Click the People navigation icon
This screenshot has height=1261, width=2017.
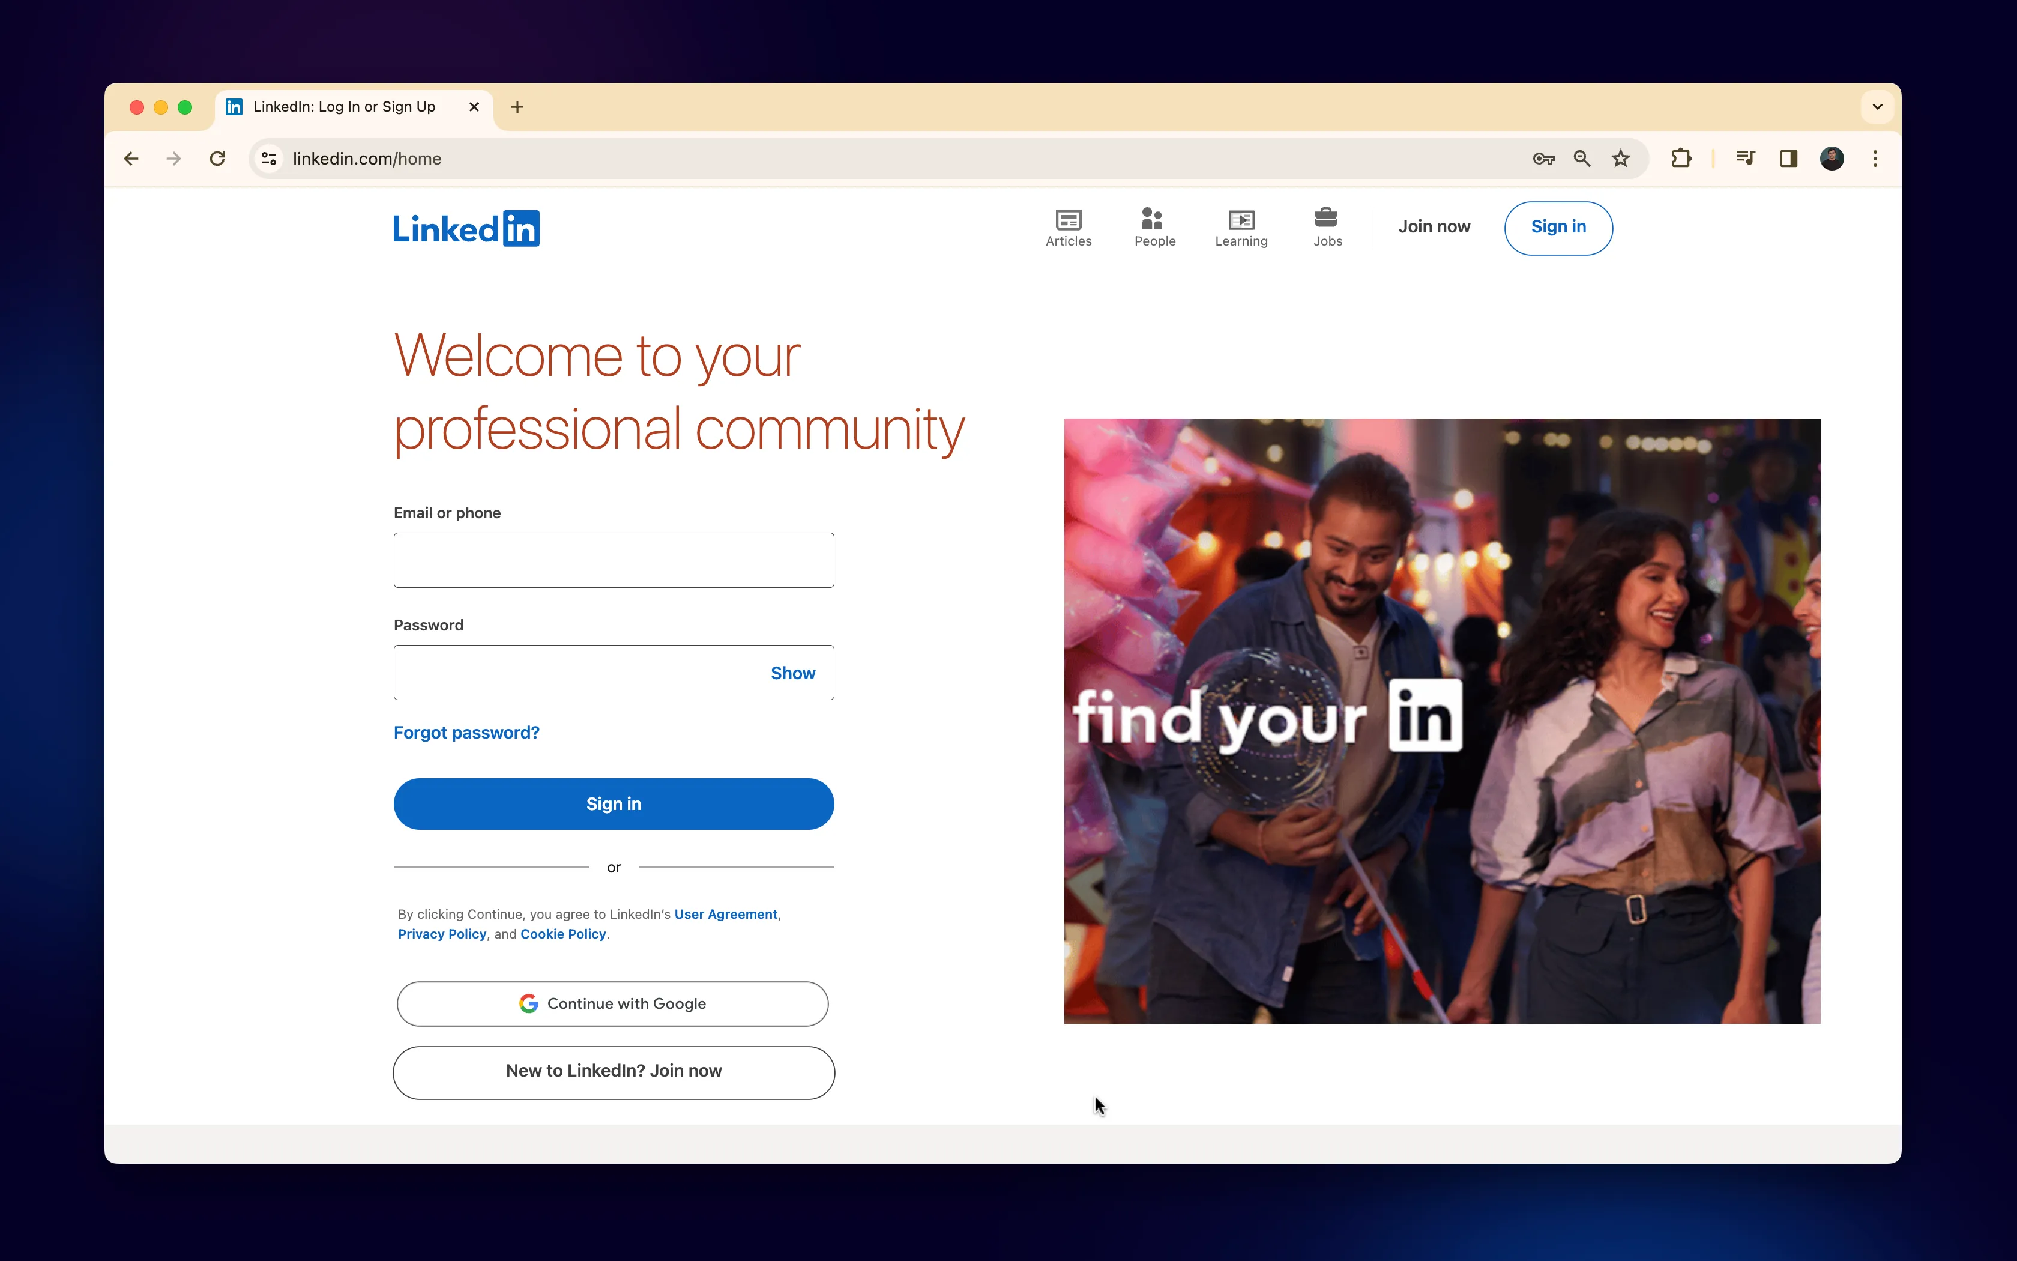click(1154, 226)
